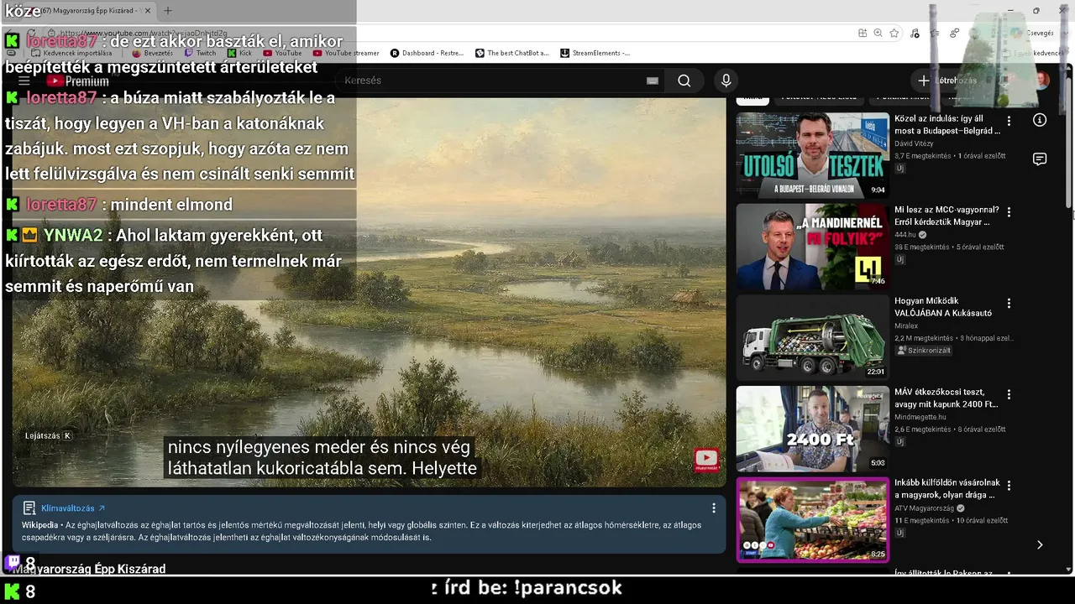Viewport: 1075px width, 604px height.
Task: Search with the YouTube magnifier icon
Action: (x=684, y=81)
